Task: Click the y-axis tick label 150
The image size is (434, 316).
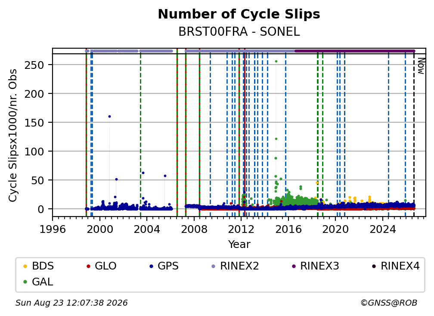Action: (x=34, y=123)
